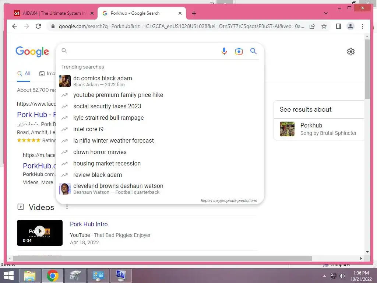Image resolution: width=377 pixels, height=283 pixels.
Task: Reload the current page
Action: [x=38, y=26]
